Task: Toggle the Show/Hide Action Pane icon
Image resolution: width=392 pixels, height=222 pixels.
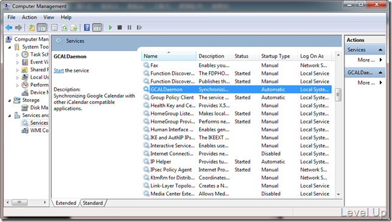Action: coord(97,27)
